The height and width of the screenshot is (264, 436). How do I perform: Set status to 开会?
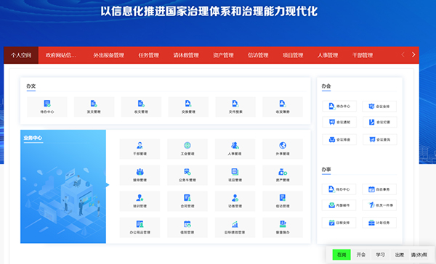click(361, 255)
